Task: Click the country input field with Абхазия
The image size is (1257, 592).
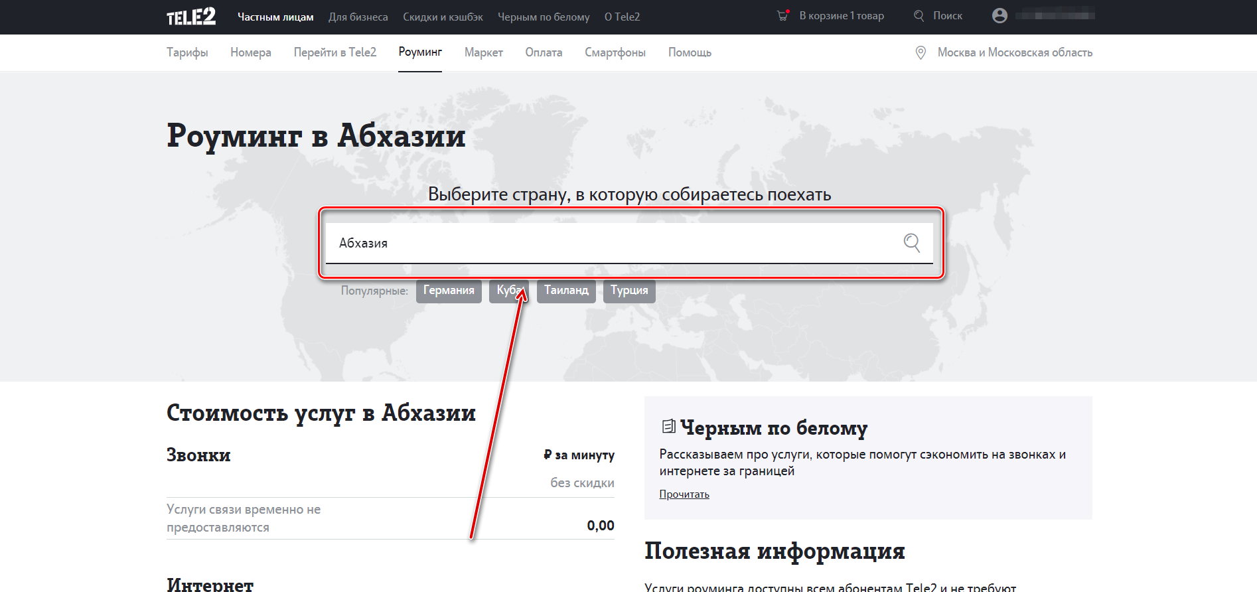Action: (629, 243)
